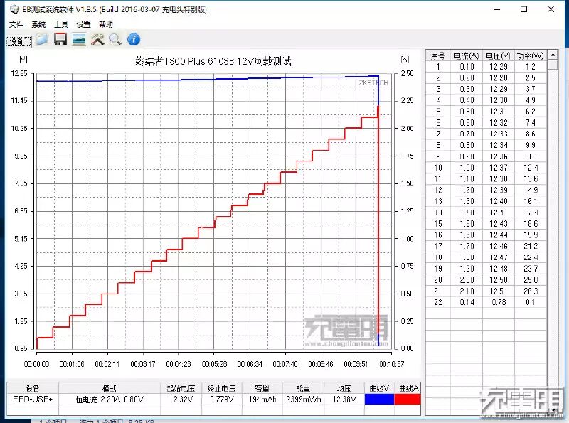The width and height of the screenshot is (569, 423).
Task: Click the chart title 终结者T800 Plus
Action: pyautogui.click(x=213, y=61)
